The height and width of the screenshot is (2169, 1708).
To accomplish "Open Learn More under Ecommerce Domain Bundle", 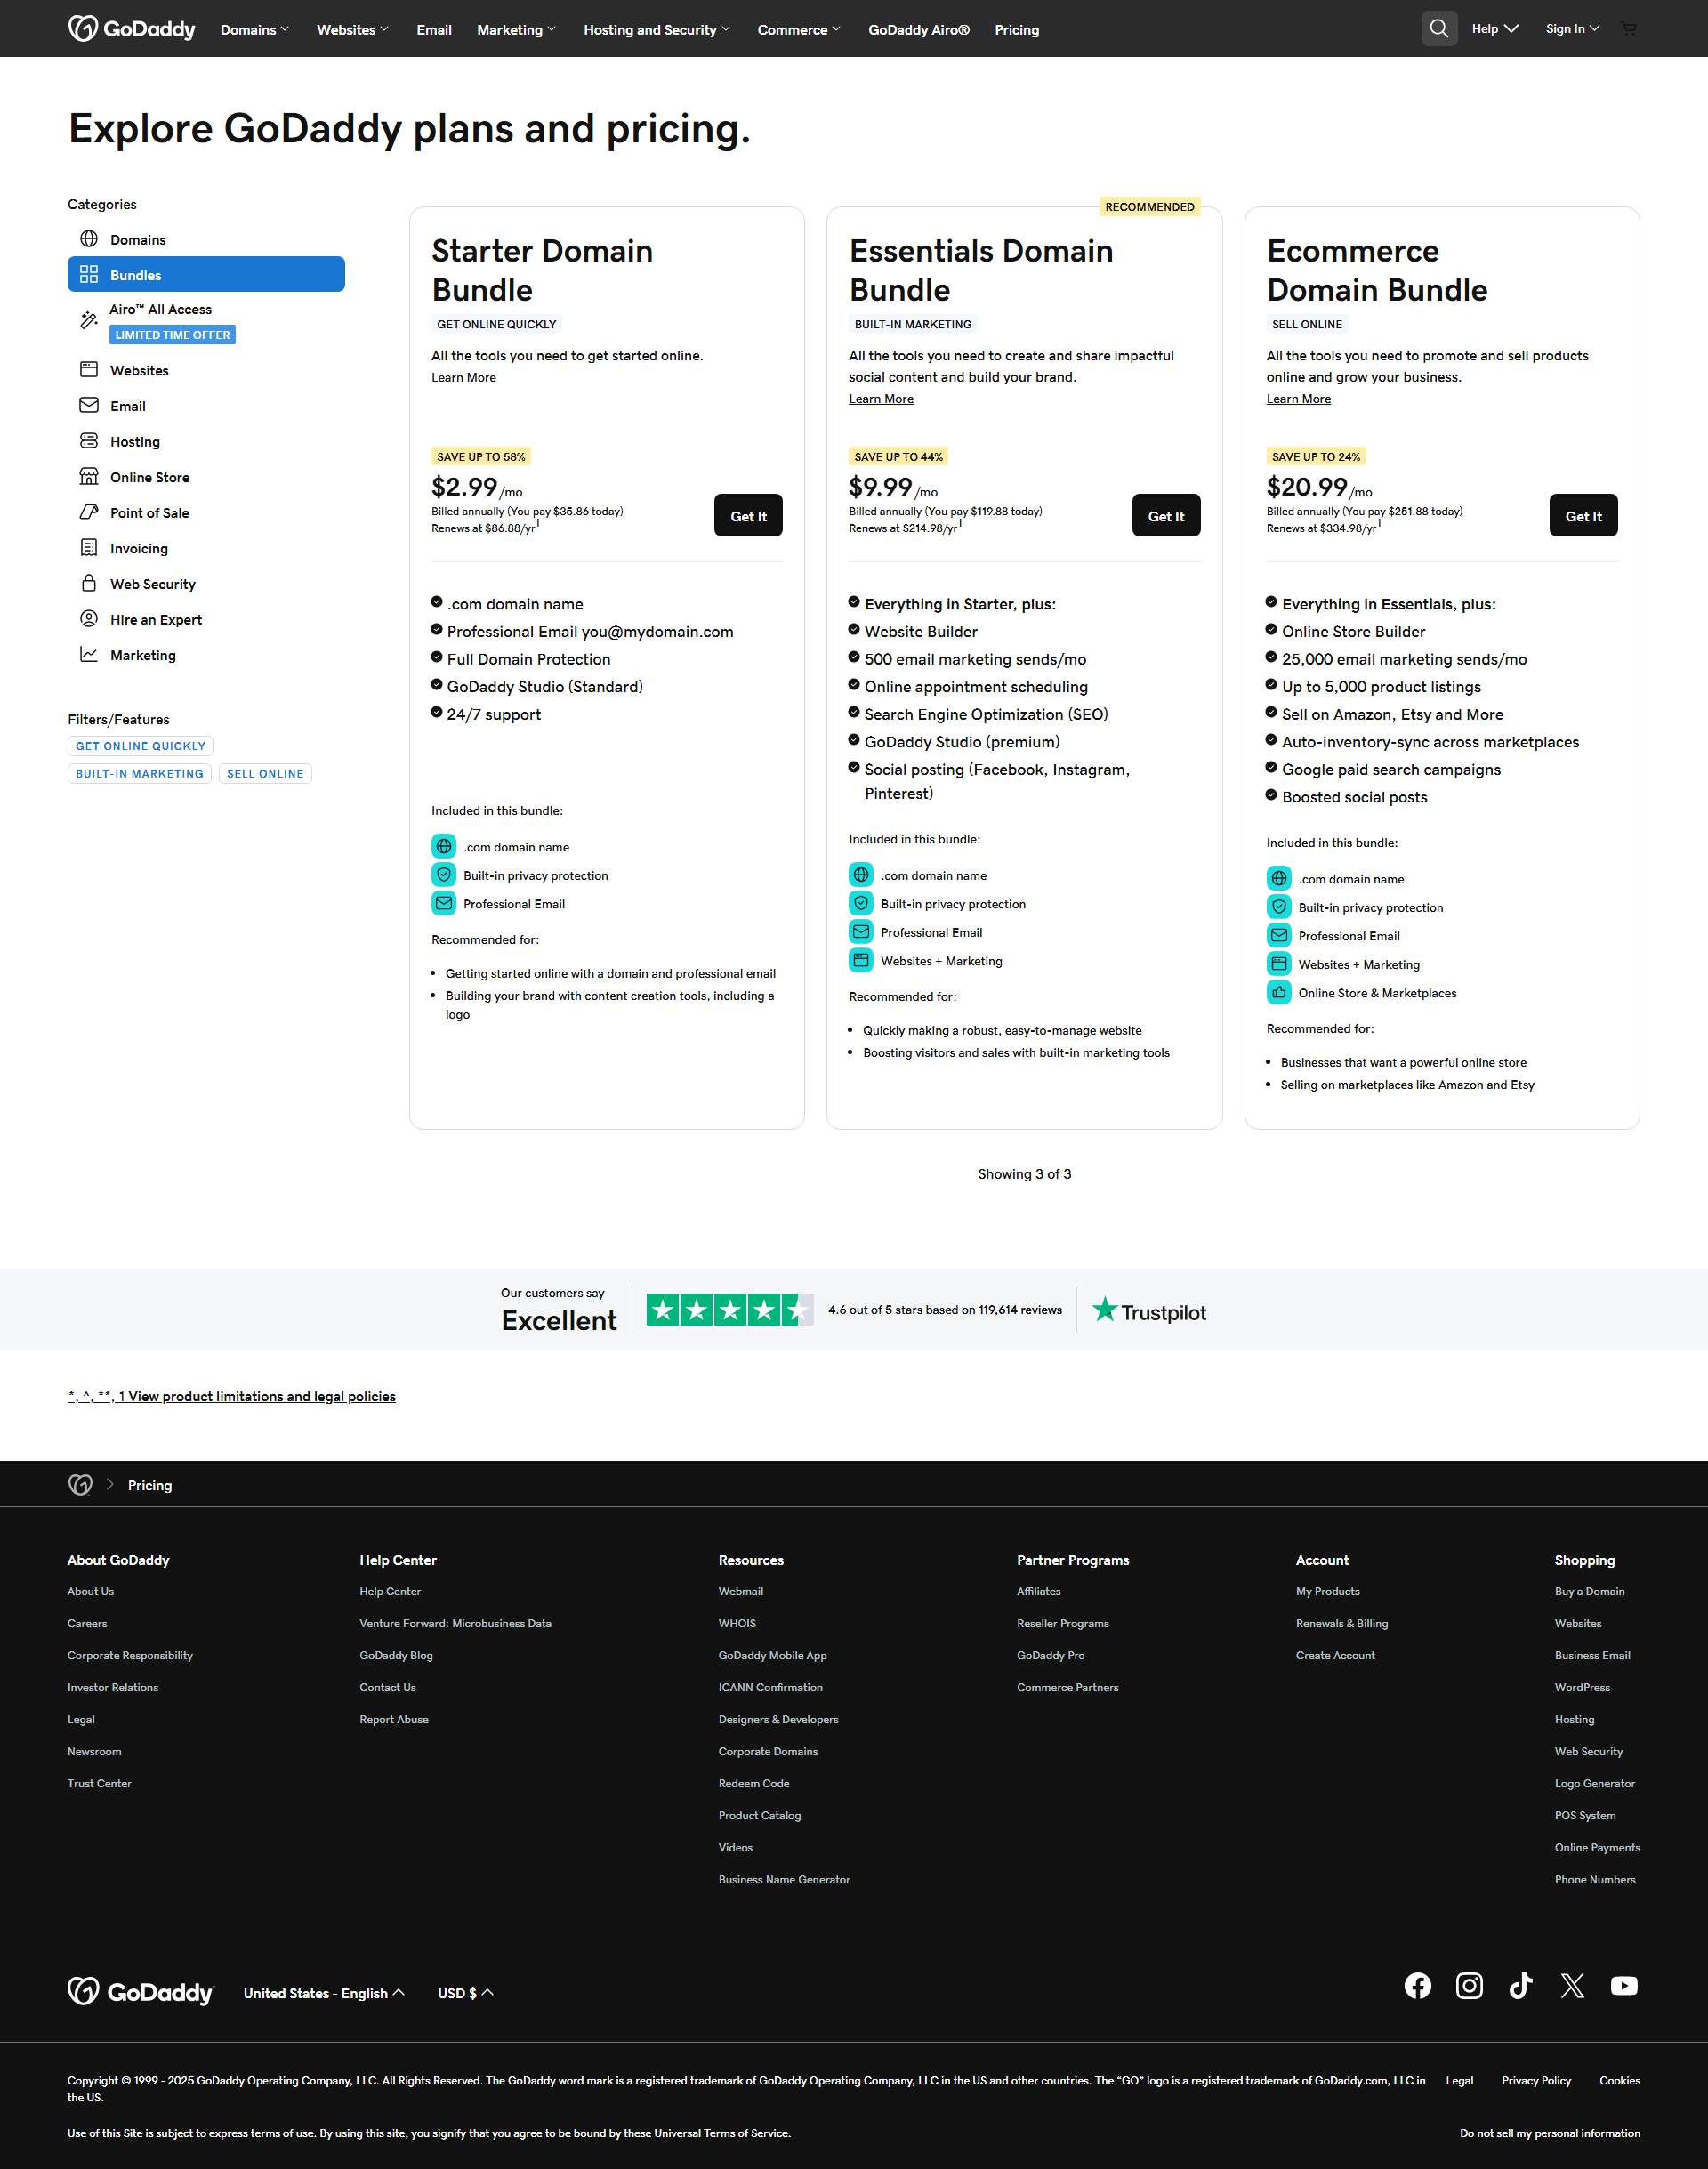I will click(1298, 398).
